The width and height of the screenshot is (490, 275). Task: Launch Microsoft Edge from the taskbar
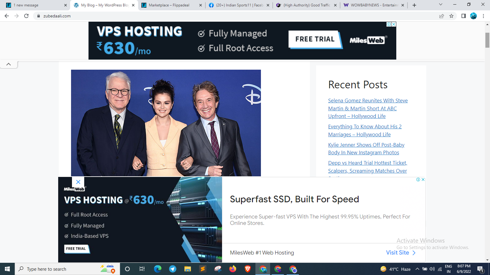157,269
